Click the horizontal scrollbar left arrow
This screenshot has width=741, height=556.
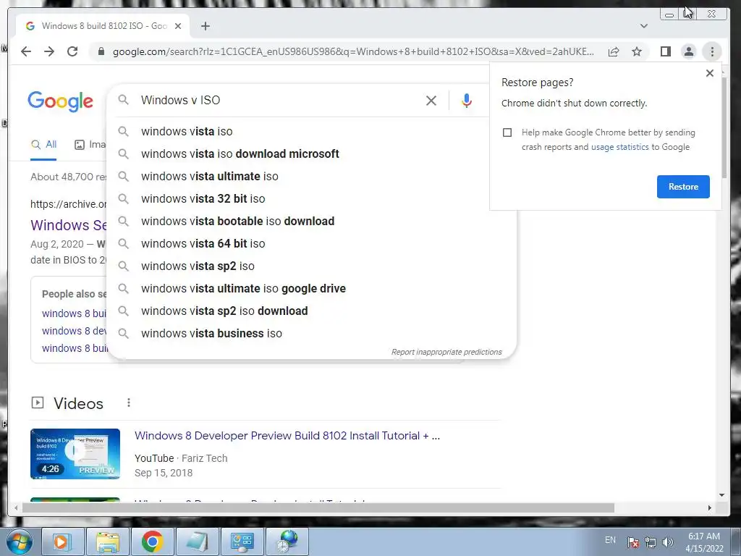tap(16, 507)
